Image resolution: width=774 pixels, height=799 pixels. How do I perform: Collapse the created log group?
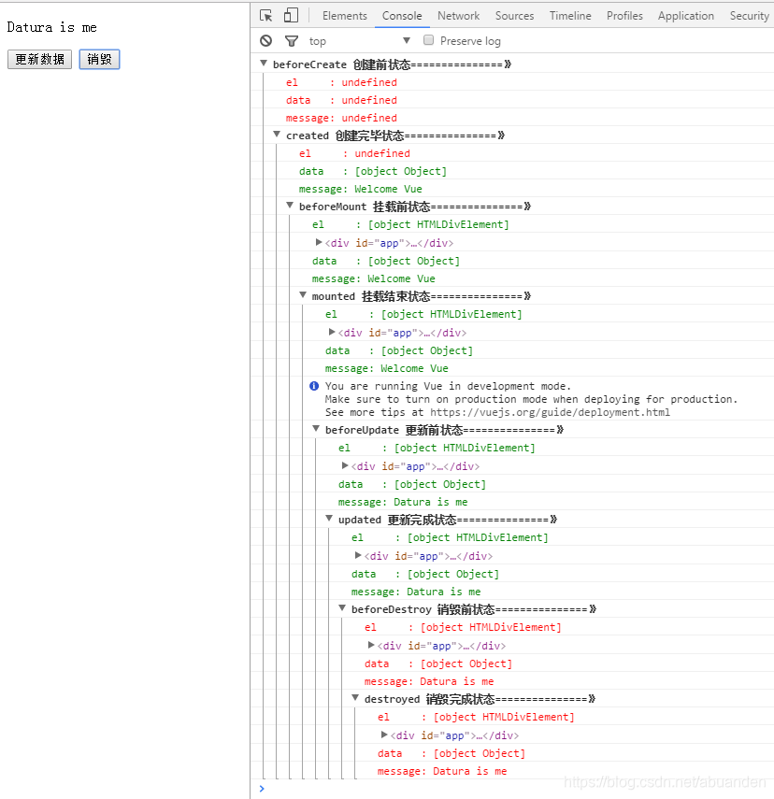(x=277, y=135)
